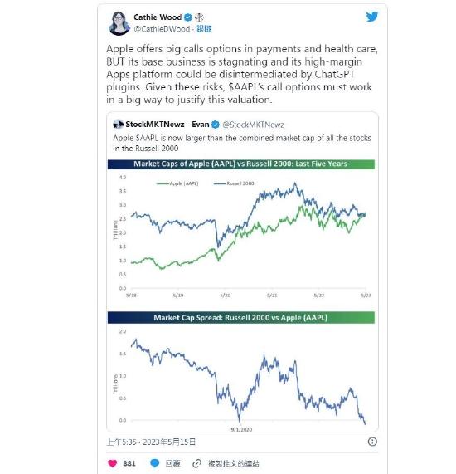Follow @CathieDWood via the 跟隨 link

pos(204,29)
